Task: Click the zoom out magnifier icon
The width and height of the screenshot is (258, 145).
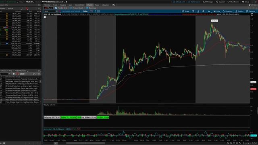Action: [228, 143]
